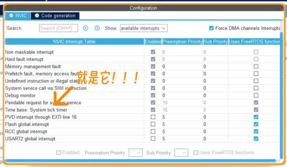Toggle FreeRTOS functions for RCC global interrupt
Image resolution: width=287 pixels, height=167 pixels.
(256, 131)
